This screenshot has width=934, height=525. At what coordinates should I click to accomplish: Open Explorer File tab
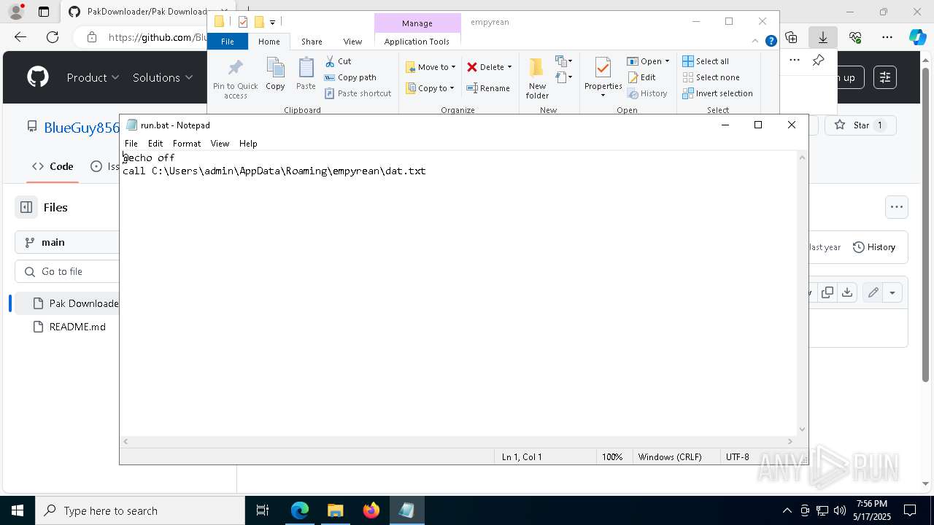(228, 42)
